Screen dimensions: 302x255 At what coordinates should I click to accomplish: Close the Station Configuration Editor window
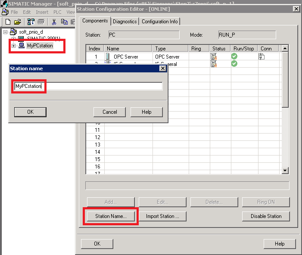point(296,9)
